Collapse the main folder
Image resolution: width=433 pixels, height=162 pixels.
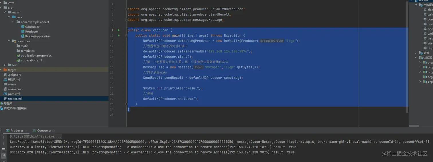tap(5, 13)
